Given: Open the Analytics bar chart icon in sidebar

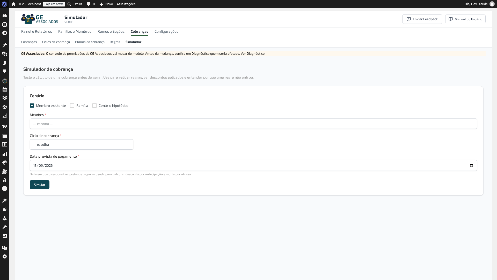Looking at the screenshot, I should [5, 154].
